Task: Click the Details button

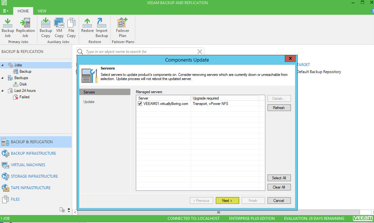Action: [279, 99]
